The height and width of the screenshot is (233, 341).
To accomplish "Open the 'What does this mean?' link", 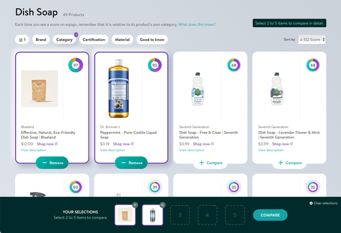I will pyautogui.click(x=197, y=24).
